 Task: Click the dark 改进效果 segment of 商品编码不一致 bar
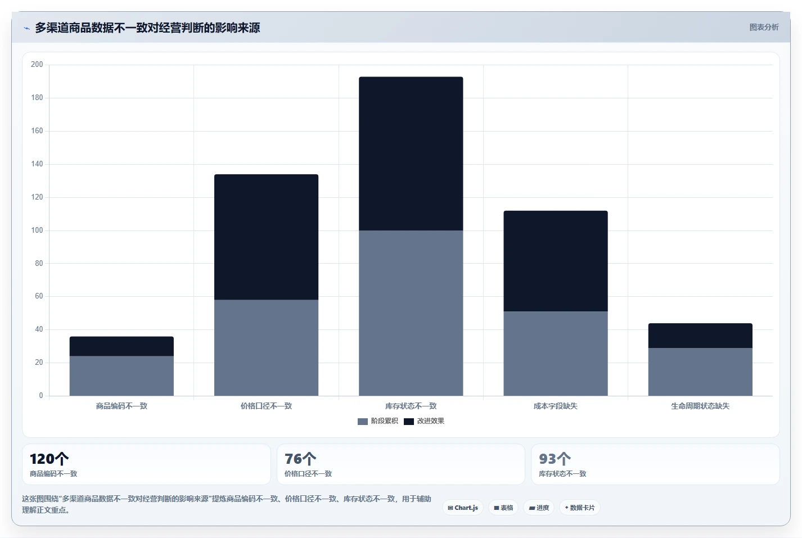click(121, 346)
